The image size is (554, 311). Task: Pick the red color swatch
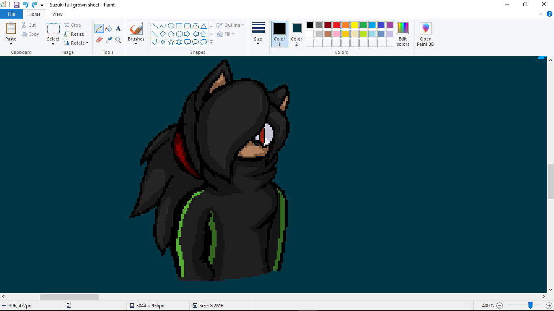coord(337,25)
